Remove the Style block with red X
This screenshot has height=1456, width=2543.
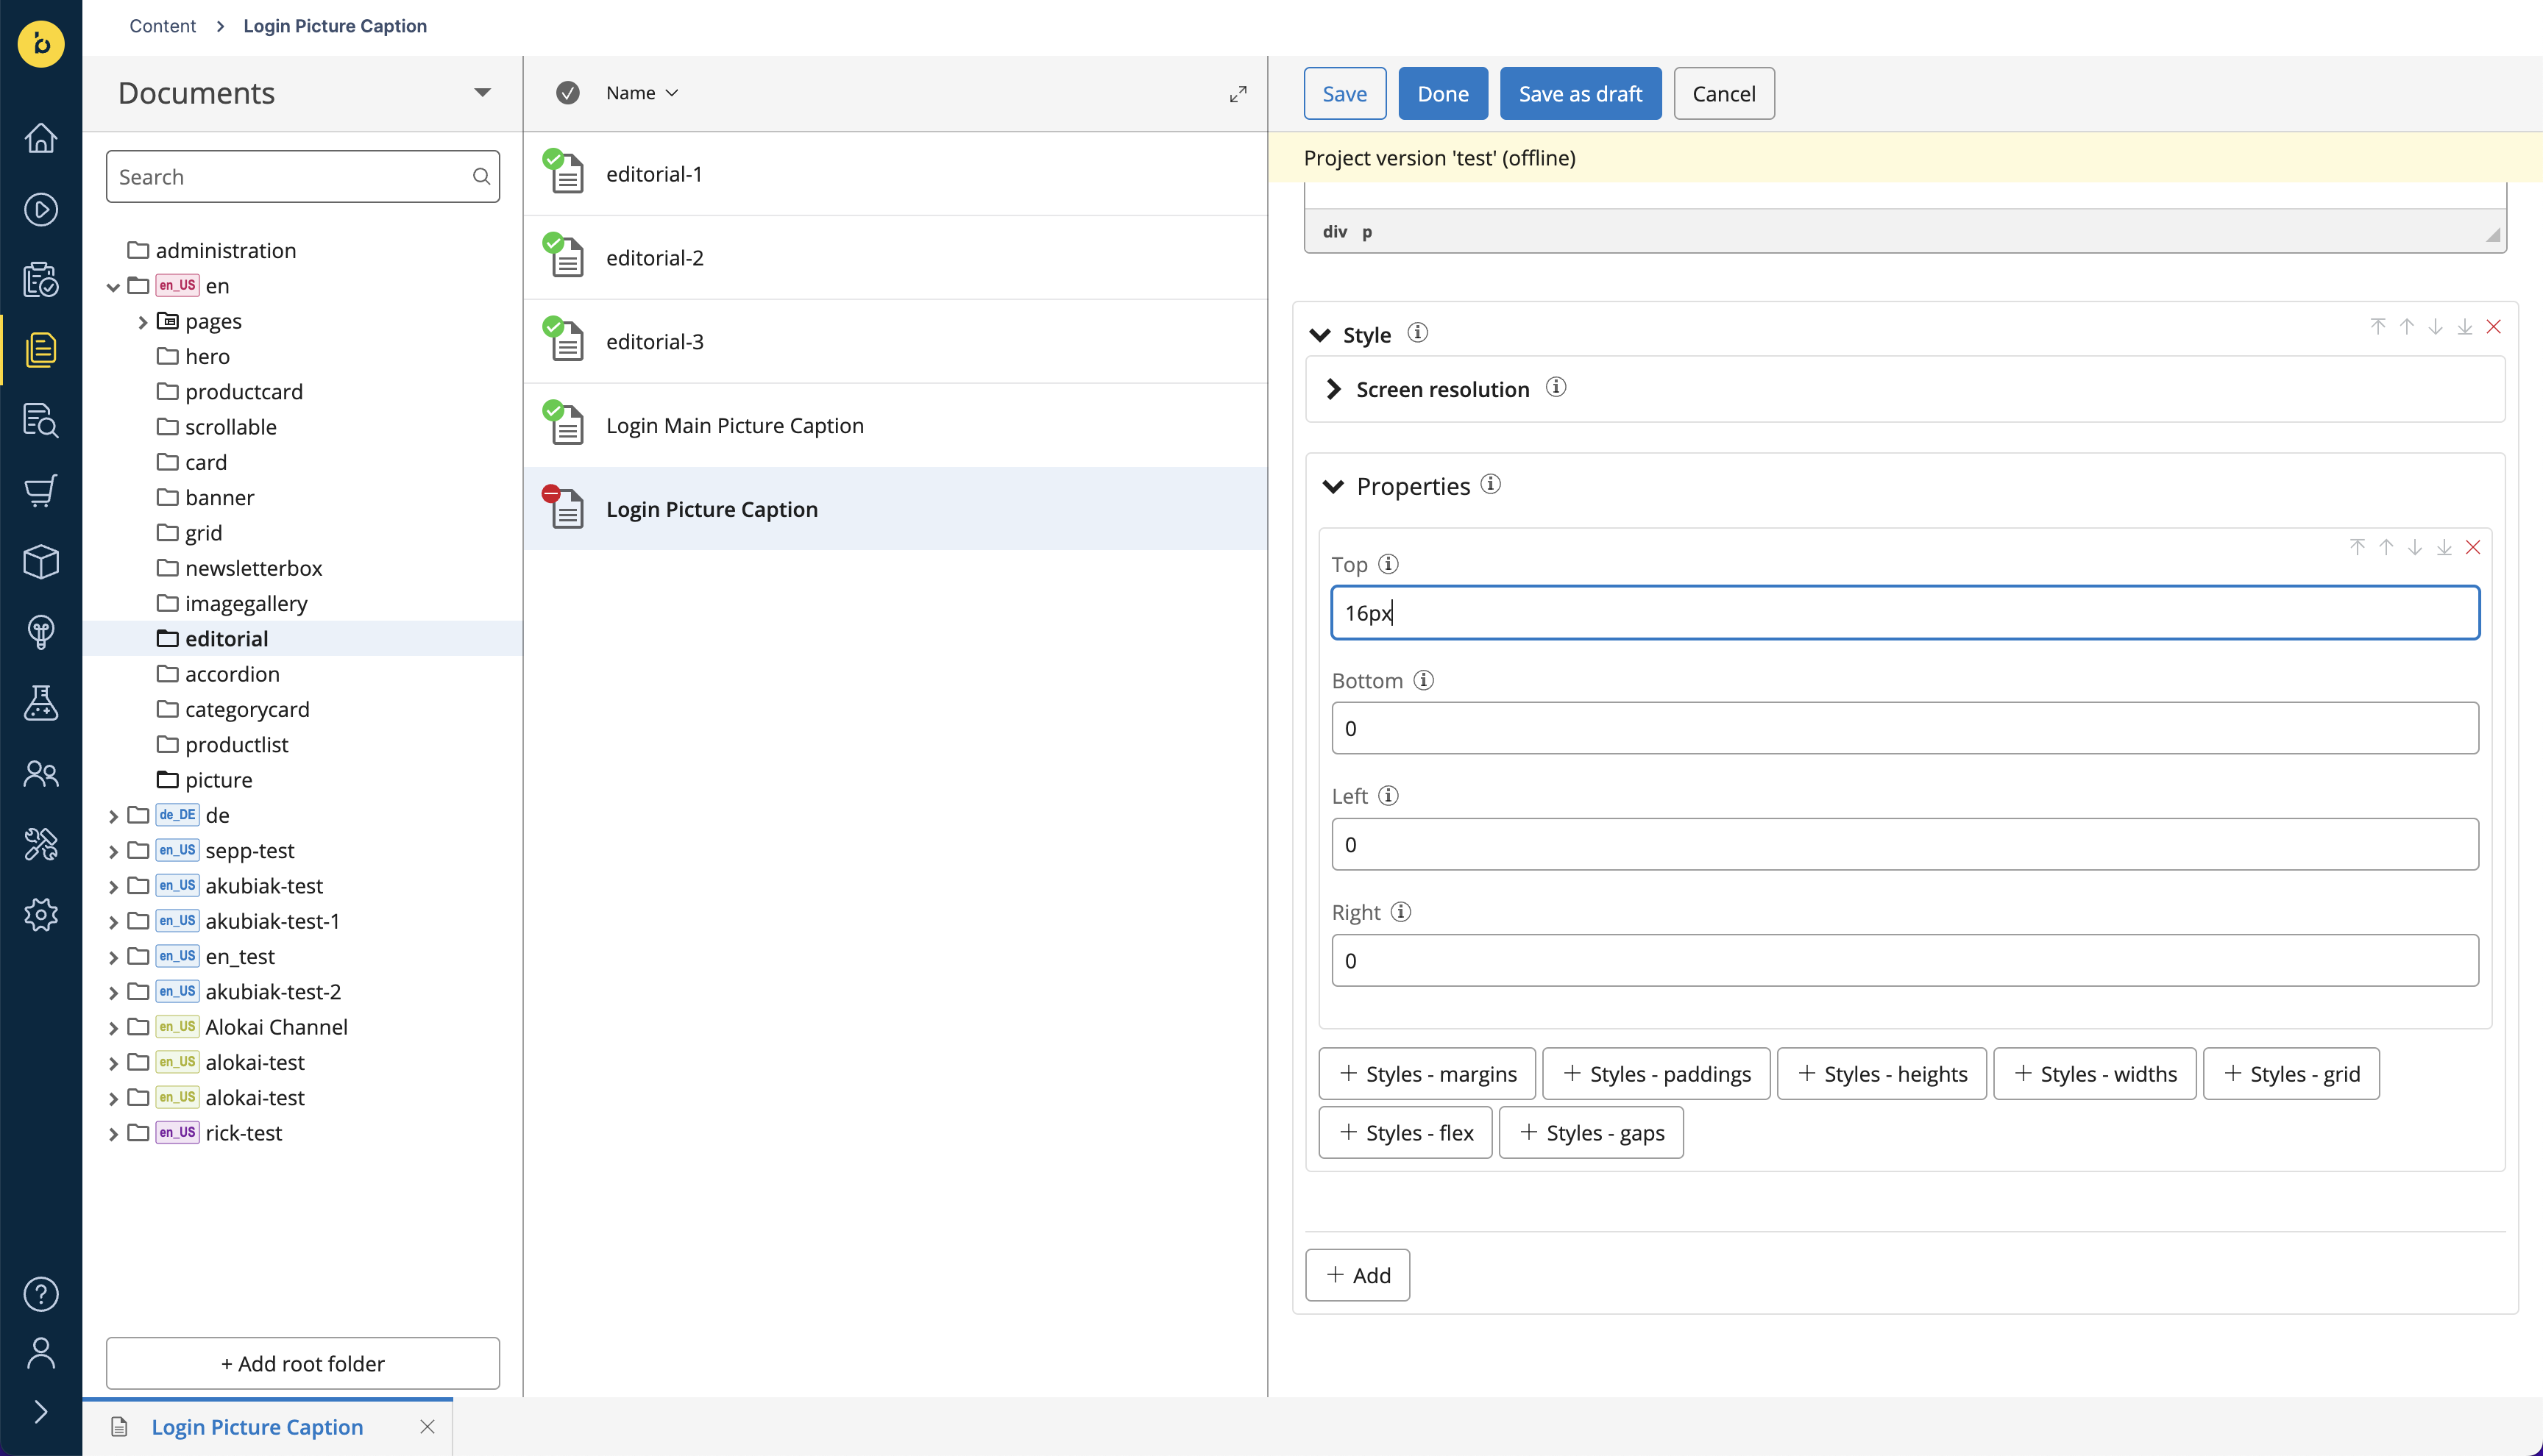coord(2494,327)
